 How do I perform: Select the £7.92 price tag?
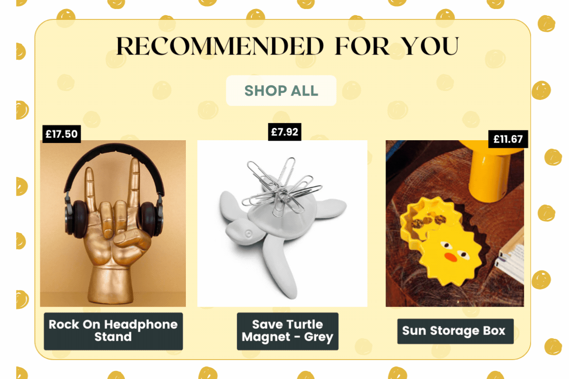[284, 132]
